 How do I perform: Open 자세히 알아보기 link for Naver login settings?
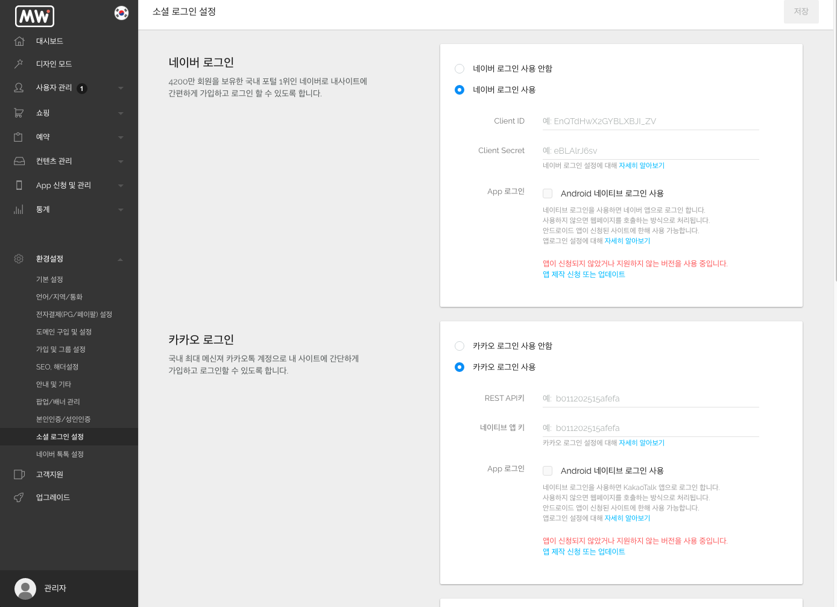pyautogui.click(x=642, y=165)
